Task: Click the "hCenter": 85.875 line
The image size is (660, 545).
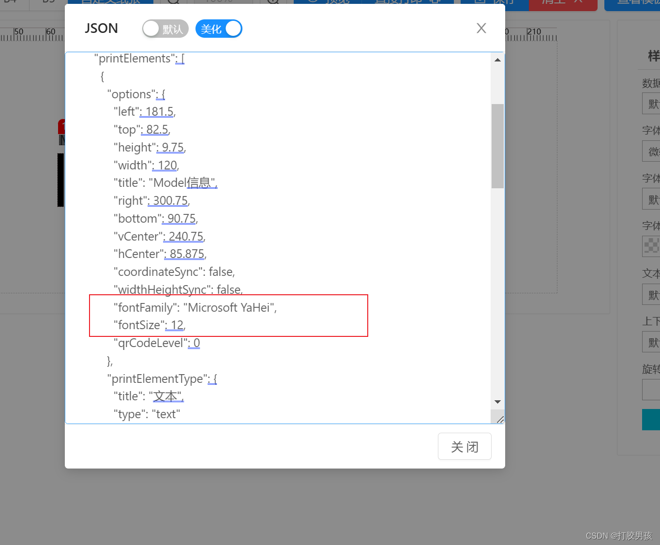Action: click(x=160, y=254)
